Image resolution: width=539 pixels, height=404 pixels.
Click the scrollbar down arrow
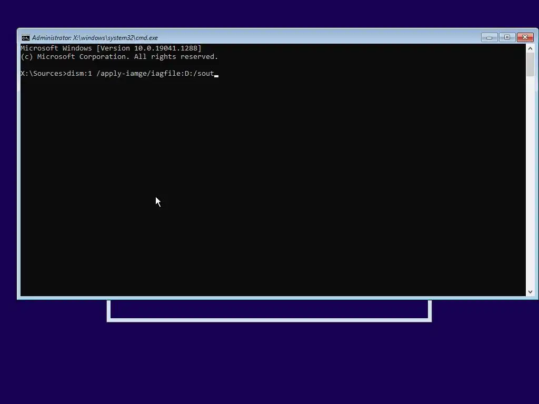click(530, 291)
